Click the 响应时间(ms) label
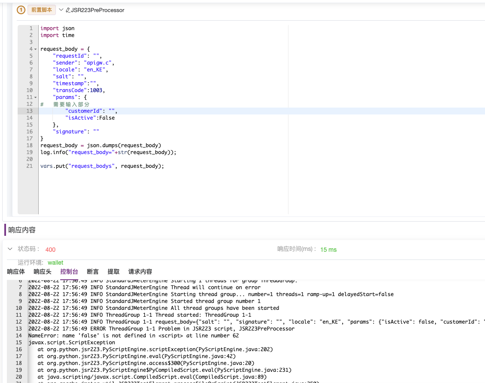The height and width of the screenshot is (383, 485). (297, 249)
